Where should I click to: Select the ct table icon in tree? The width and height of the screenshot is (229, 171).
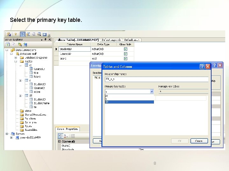tap(26, 65)
